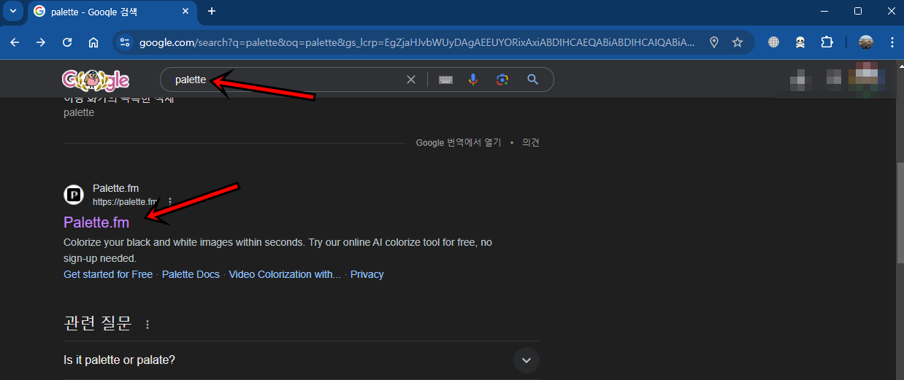Open the Palette Docs sitelink
This screenshot has height=380, width=904.
[x=191, y=274]
